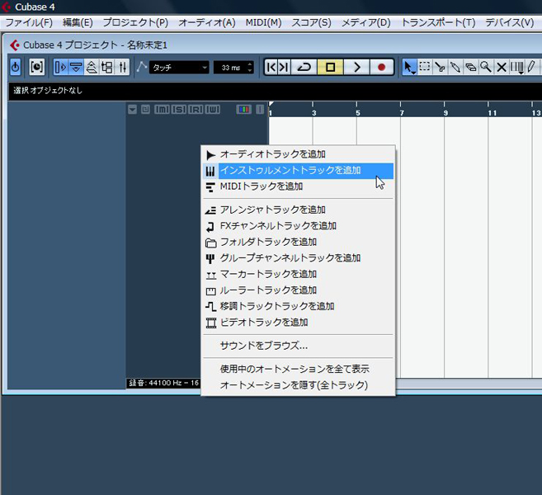542x495 pixels.
Task: Click the track color palette icon
Action: pyautogui.click(x=243, y=110)
